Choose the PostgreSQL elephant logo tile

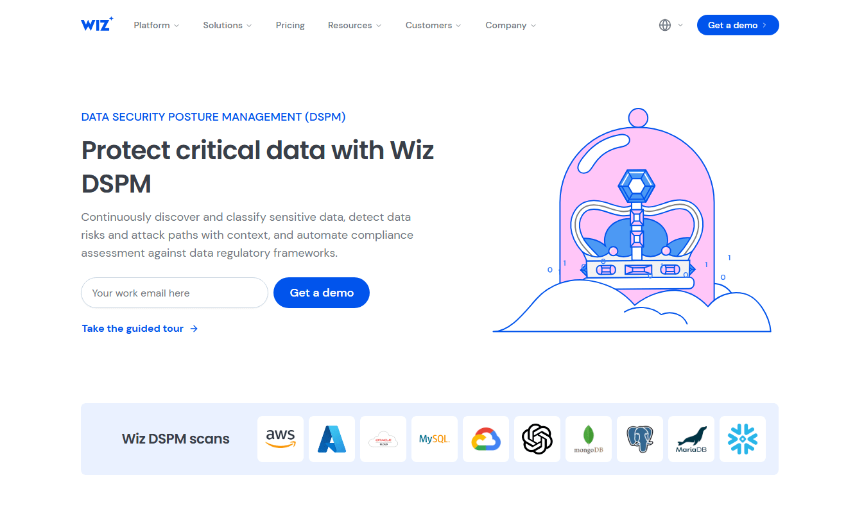tap(640, 439)
